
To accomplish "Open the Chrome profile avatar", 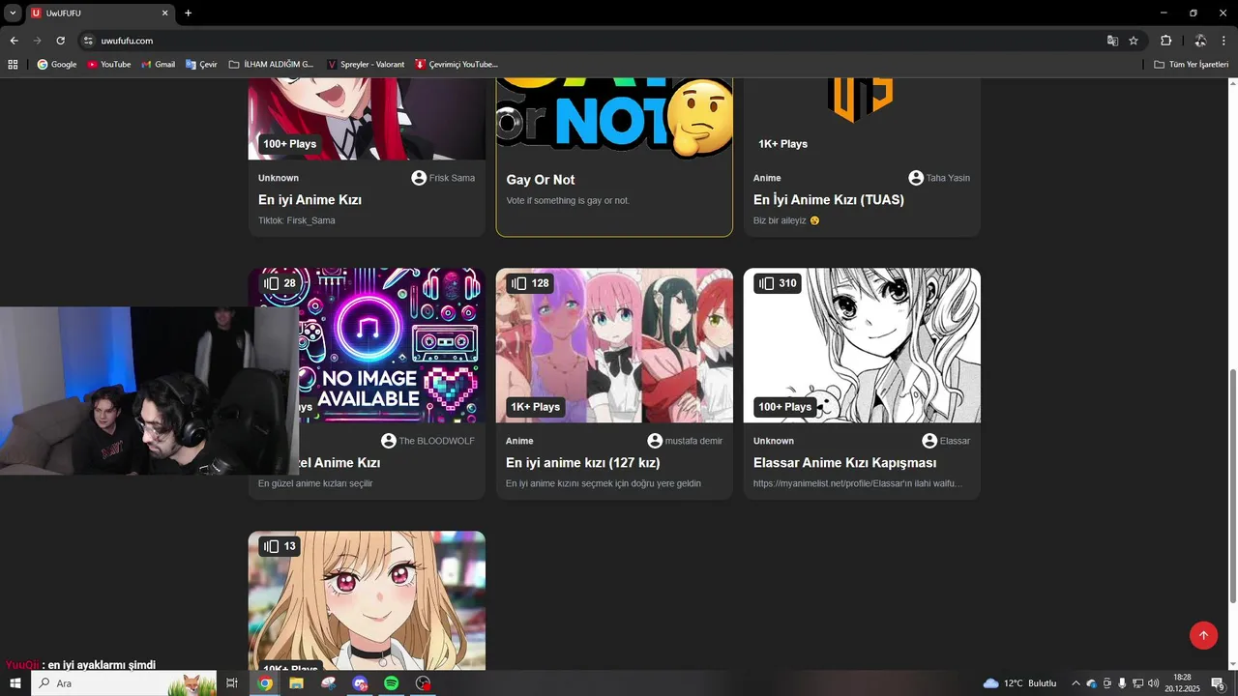I will pyautogui.click(x=1199, y=41).
